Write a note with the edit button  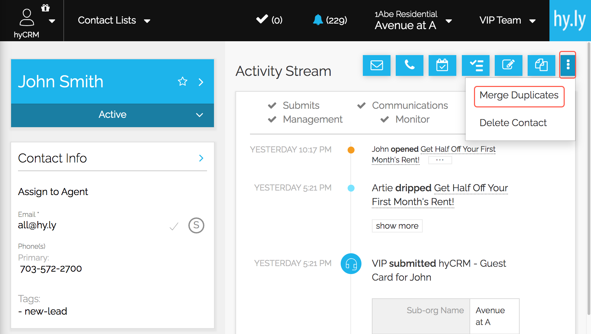(509, 65)
